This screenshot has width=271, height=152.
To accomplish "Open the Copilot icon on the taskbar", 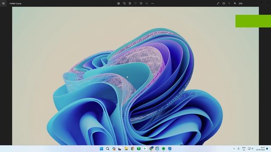I will point(114,149).
